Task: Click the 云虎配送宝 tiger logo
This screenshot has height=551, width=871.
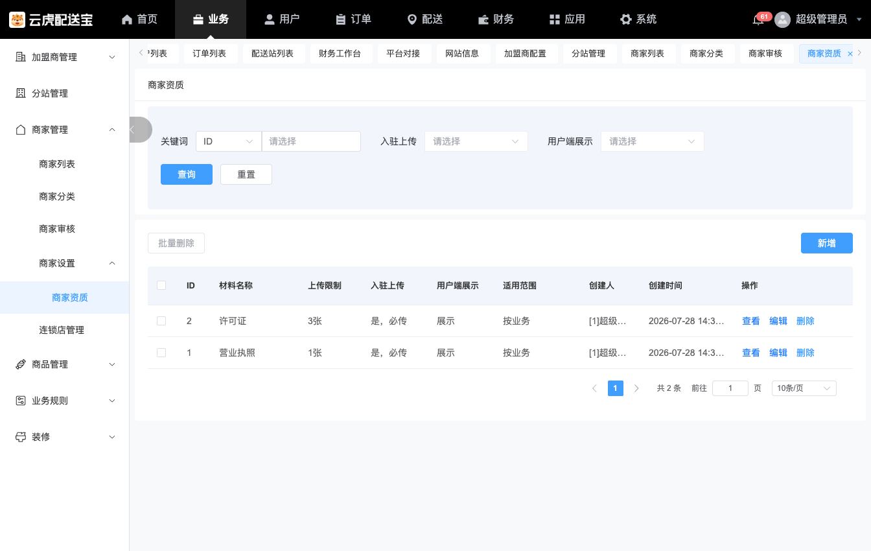Action: click(x=17, y=19)
